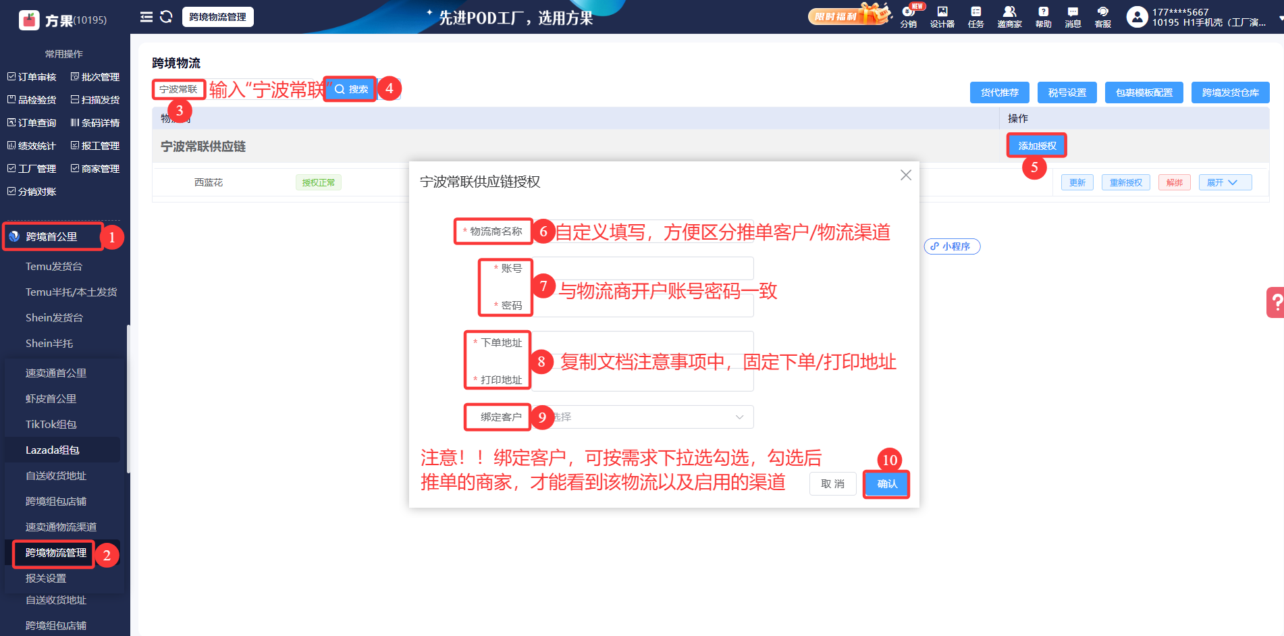Click 取消 in the authorization dialog

[x=833, y=484]
